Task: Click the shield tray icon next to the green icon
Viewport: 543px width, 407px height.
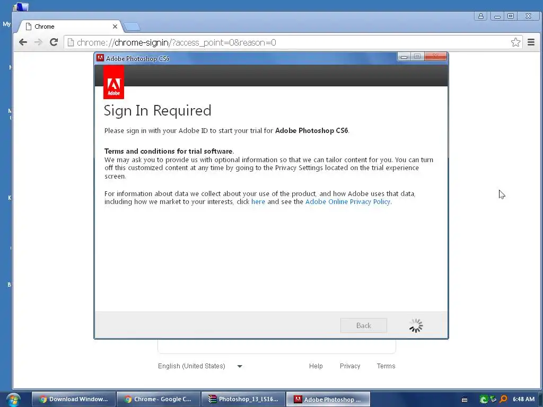Action: point(494,400)
